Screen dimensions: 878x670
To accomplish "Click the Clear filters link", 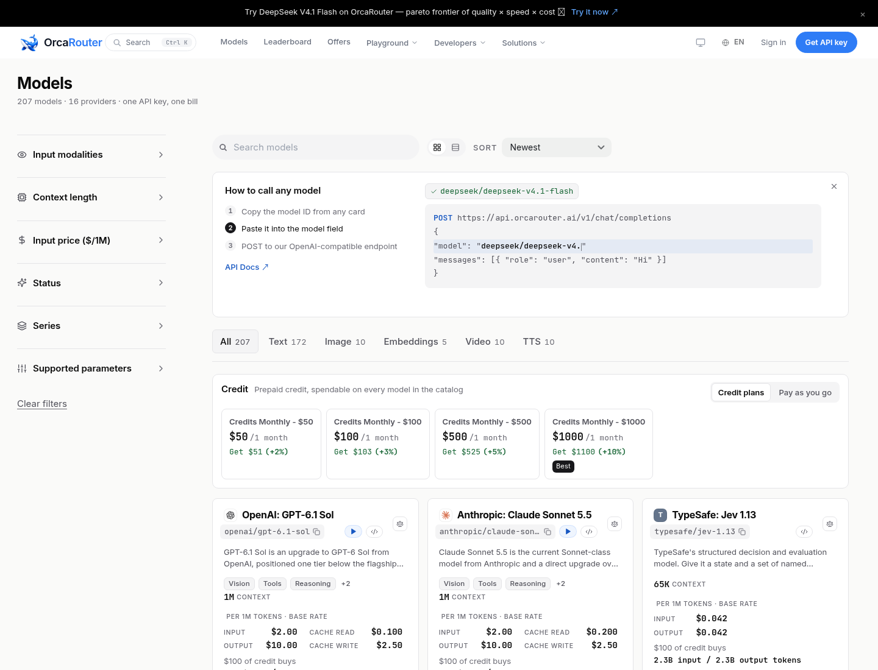I will (x=42, y=404).
